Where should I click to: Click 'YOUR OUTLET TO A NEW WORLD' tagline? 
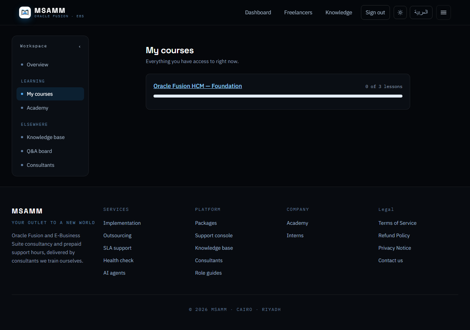53,223
